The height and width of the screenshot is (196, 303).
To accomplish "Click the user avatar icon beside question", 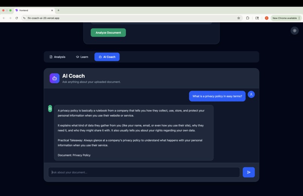I will (251, 94).
